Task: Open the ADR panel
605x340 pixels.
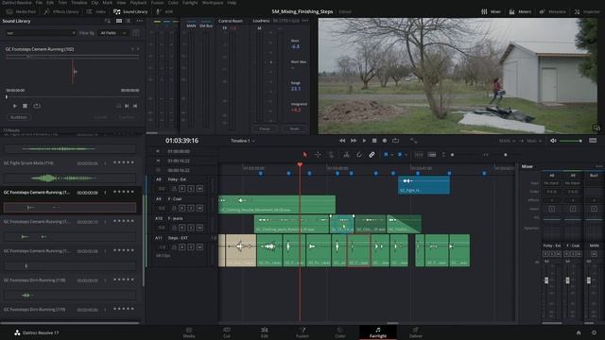Action: tap(164, 12)
